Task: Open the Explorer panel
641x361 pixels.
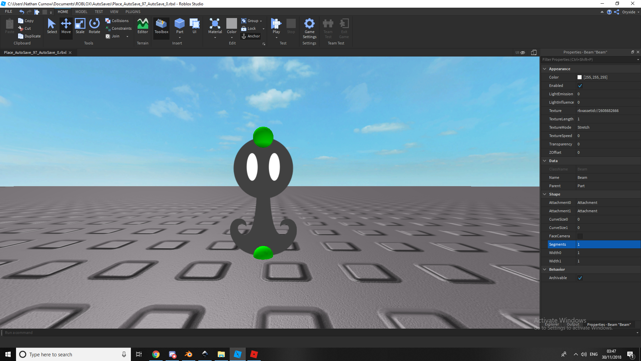Action: (x=552, y=324)
